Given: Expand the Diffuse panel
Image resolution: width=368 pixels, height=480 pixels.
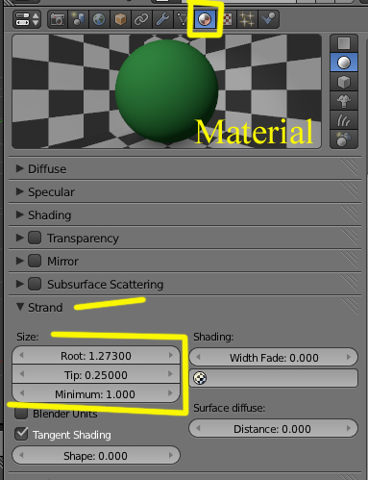Looking at the screenshot, I should (x=20, y=168).
